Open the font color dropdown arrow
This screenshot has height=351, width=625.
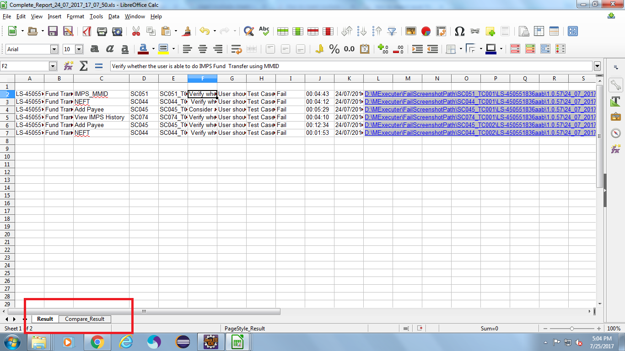tap(153, 49)
